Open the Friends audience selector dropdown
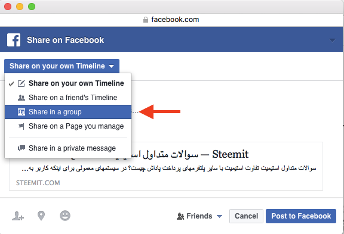344x234 pixels. pos(199,216)
